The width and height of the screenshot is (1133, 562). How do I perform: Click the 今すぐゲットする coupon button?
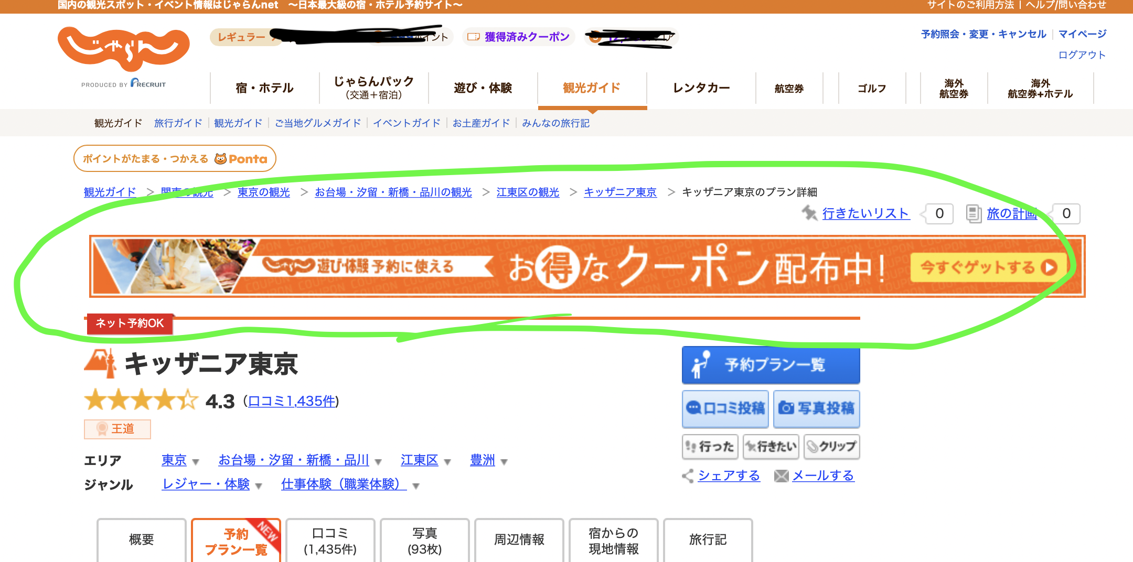click(988, 267)
